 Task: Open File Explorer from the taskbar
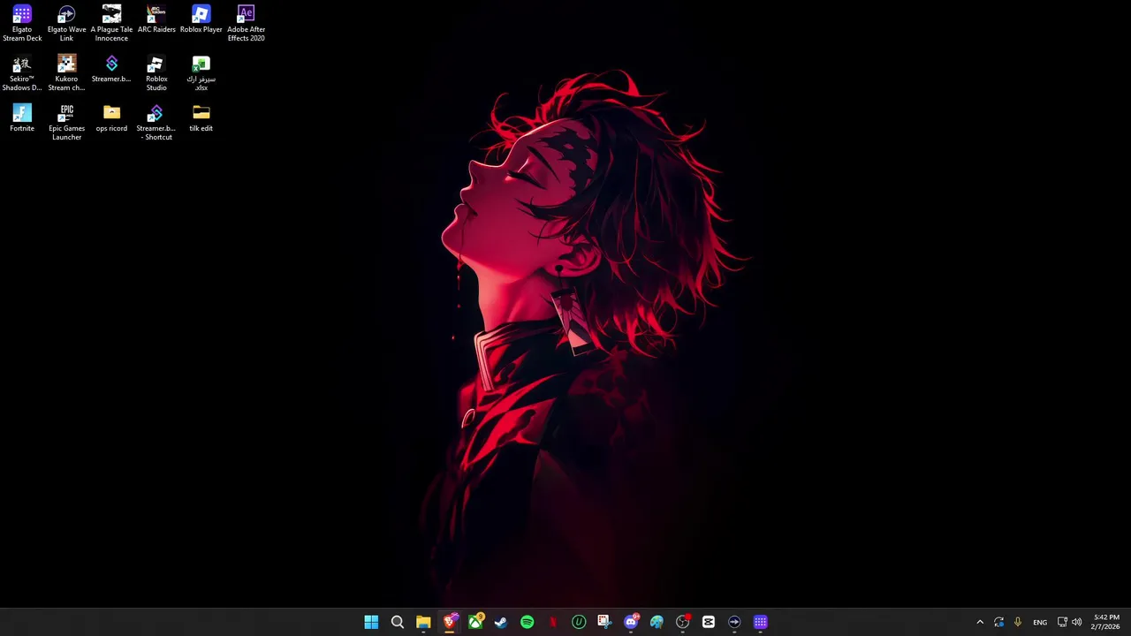point(423,622)
